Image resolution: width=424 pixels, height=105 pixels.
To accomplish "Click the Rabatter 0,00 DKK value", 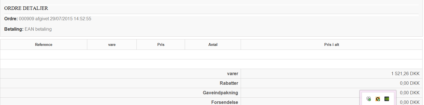I will click(410, 83).
